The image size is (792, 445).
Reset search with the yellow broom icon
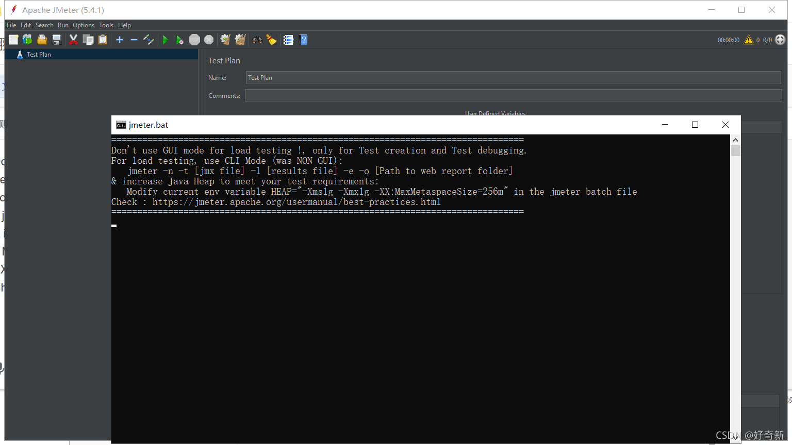coord(271,40)
